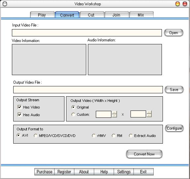Screen dimensions: 190x179
Task: Select WMV as output format
Action: (94, 136)
